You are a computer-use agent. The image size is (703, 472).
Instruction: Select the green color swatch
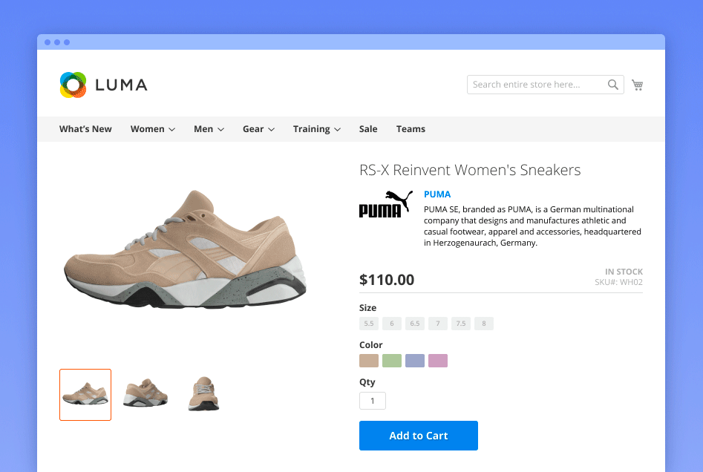pyautogui.click(x=391, y=360)
